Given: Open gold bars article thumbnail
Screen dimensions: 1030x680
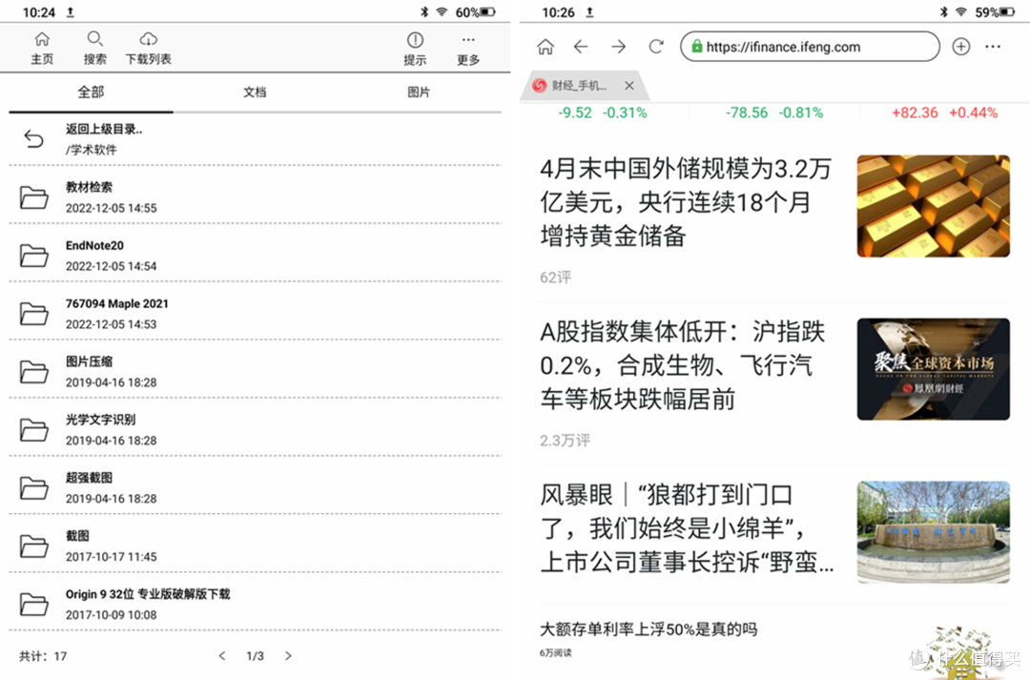Looking at the screenshot, I should click(x=934, y=206).
